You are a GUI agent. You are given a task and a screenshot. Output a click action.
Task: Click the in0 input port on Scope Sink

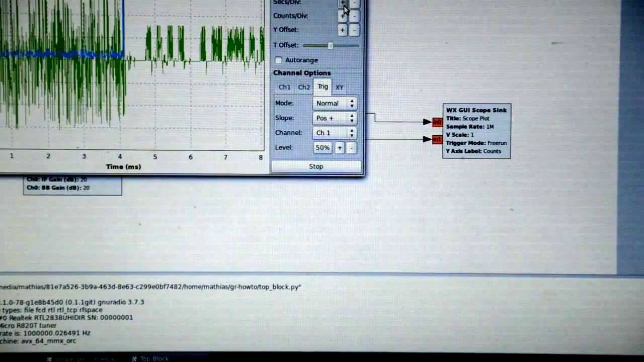(436, 122)
